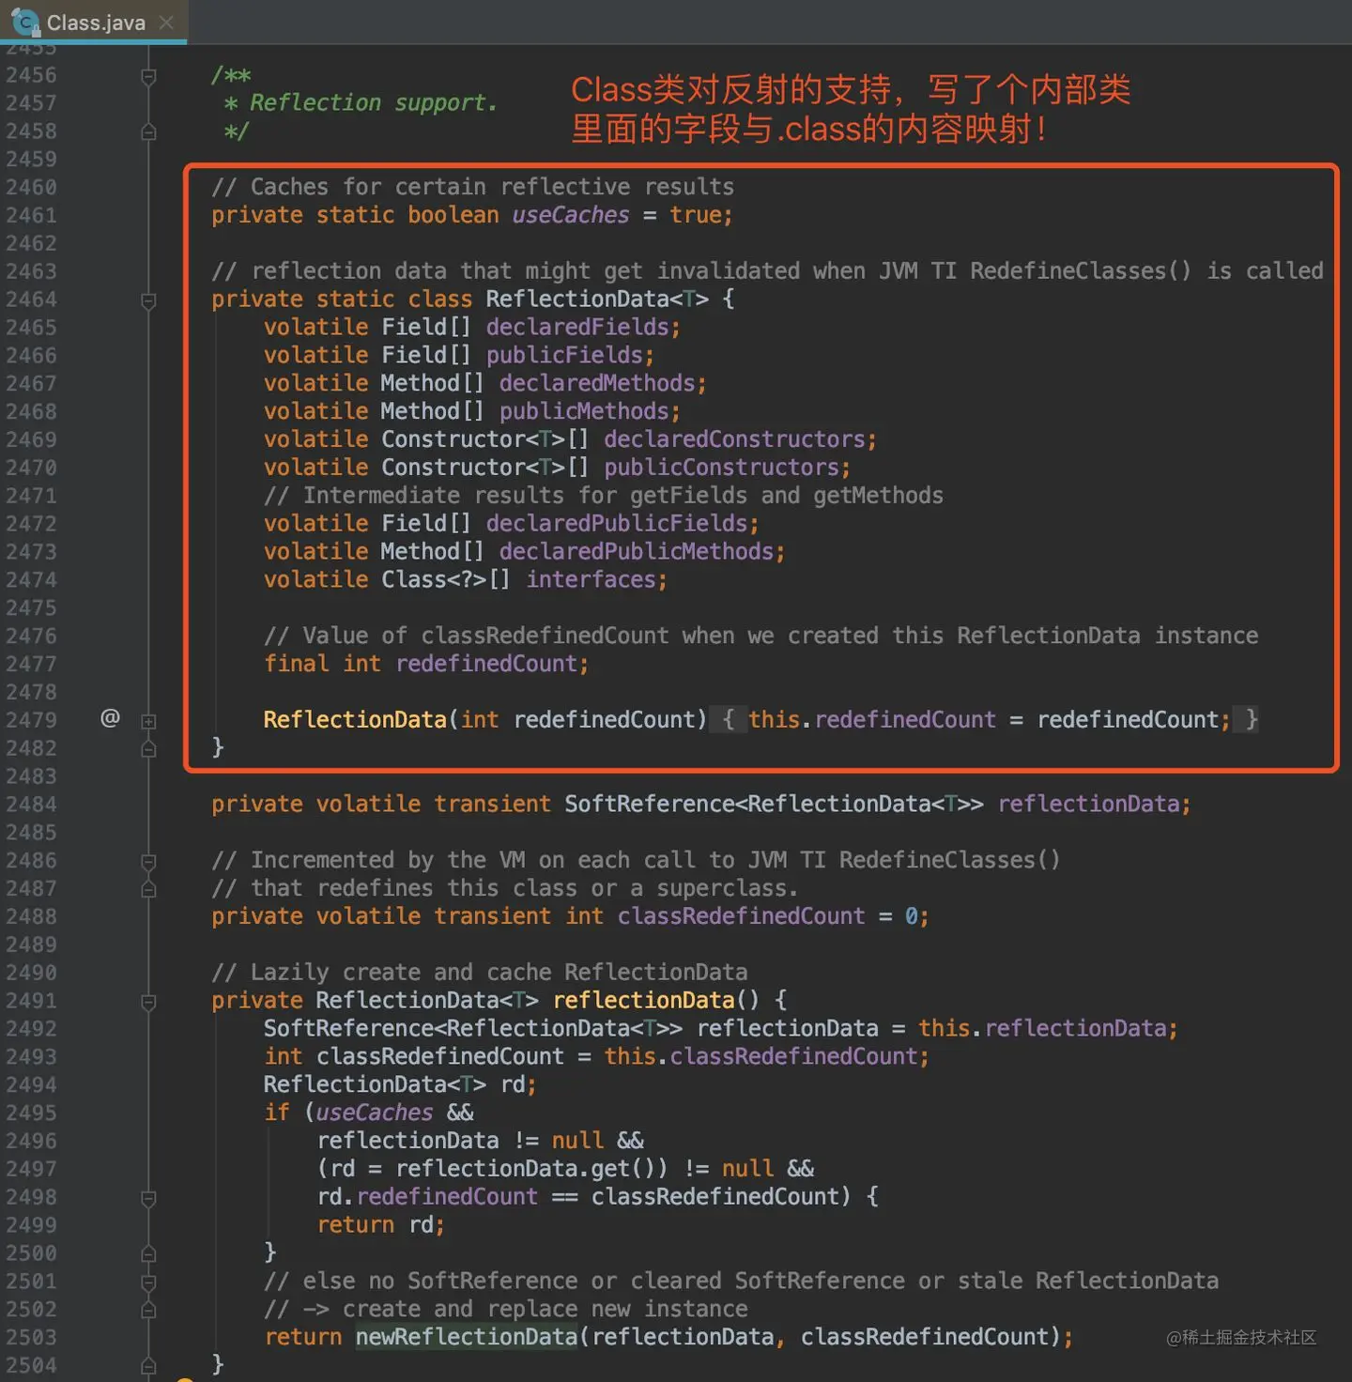Collapse the Javadoc comment at line 2456
Image resolution: width=1352 pixels, height=1382 pixels.
pyautogui.click(x=148, y=76)
